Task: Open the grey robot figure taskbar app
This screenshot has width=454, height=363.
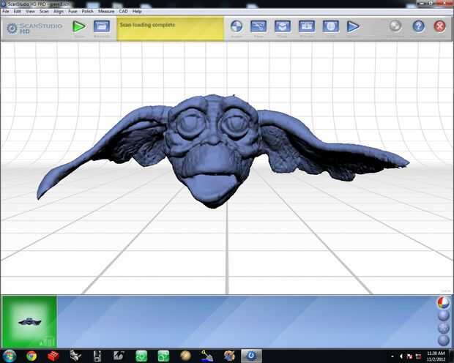Action: pyautogui.click(x=75, y=356)
